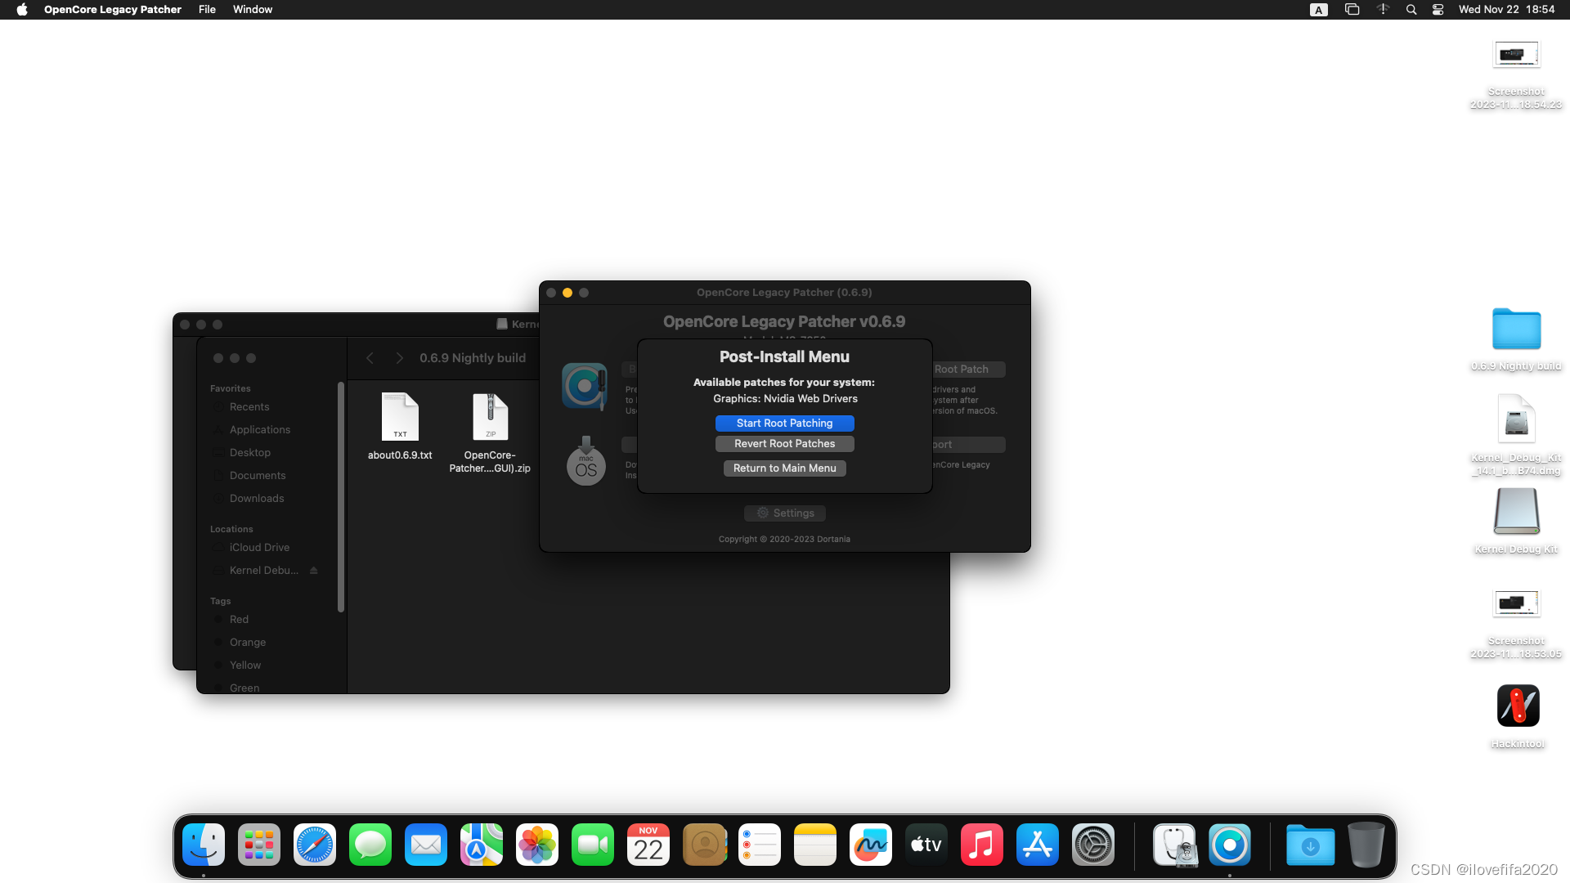Click Finder forward chevron
The image size is (1570, 883).
pyautogui.click(x=399, y=358)
